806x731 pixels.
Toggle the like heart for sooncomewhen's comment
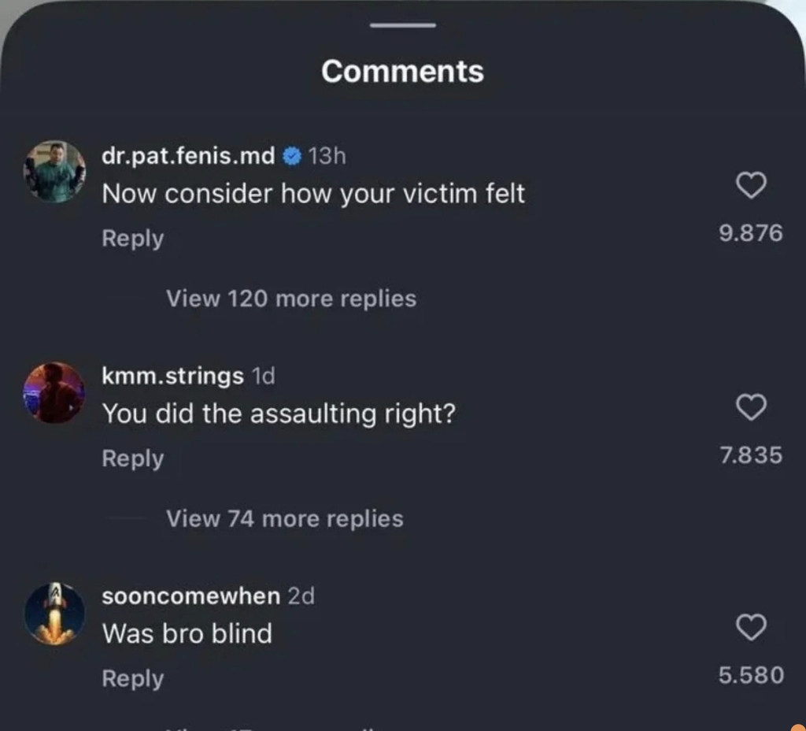(751, 628)
